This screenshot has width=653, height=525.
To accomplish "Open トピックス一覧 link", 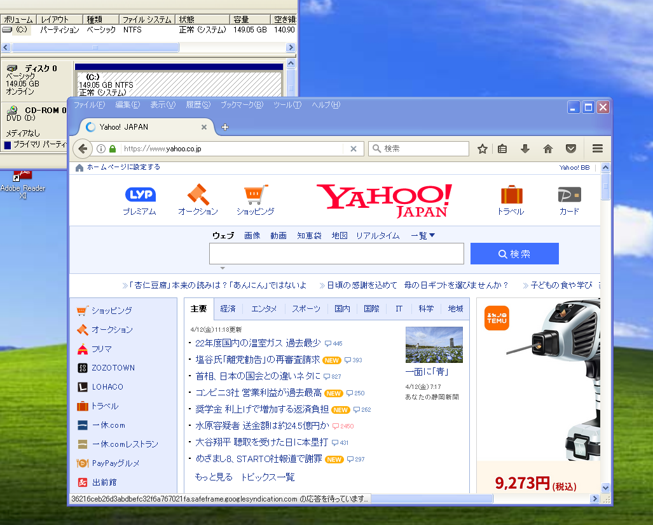I will tap(268, 477).
